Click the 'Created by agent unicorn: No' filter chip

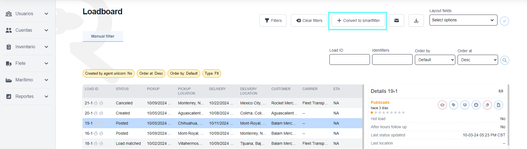(108, 74)
